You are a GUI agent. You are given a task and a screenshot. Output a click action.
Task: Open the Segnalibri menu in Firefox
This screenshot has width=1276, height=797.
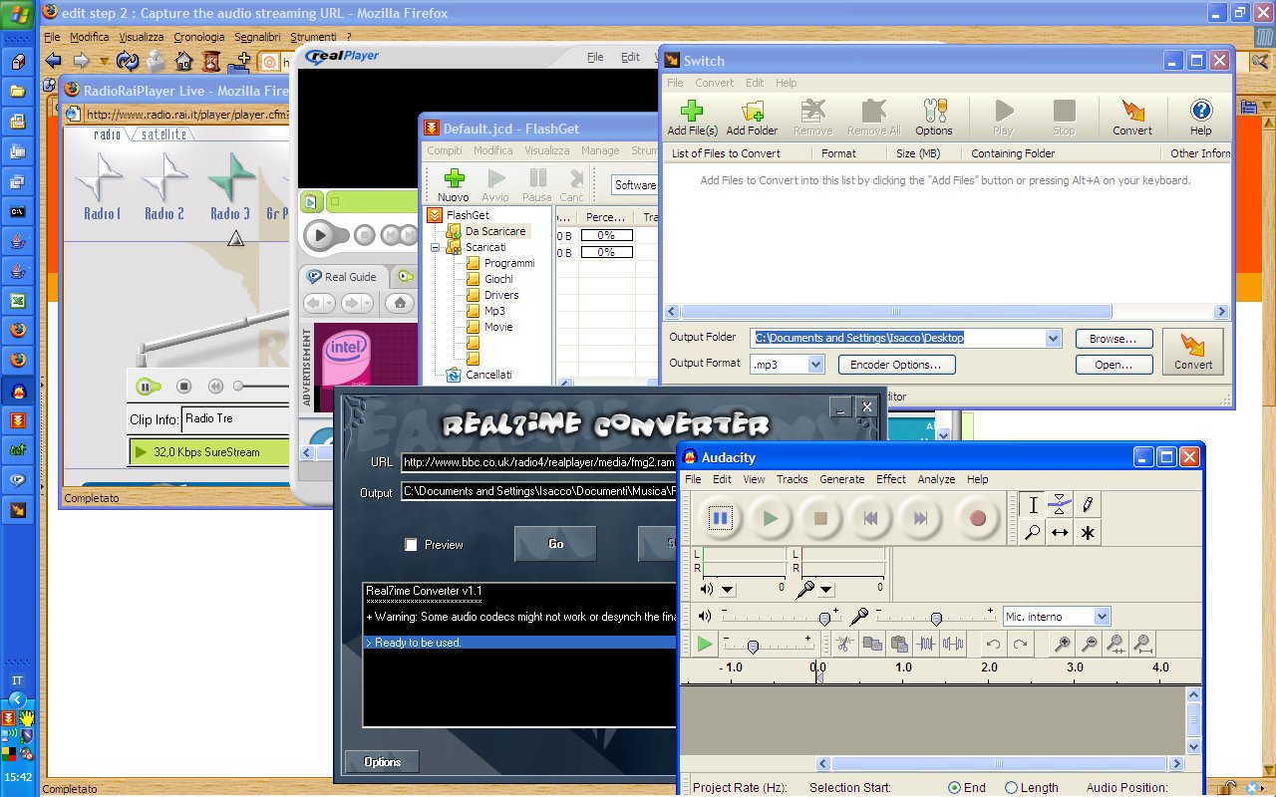click(259, 37)
